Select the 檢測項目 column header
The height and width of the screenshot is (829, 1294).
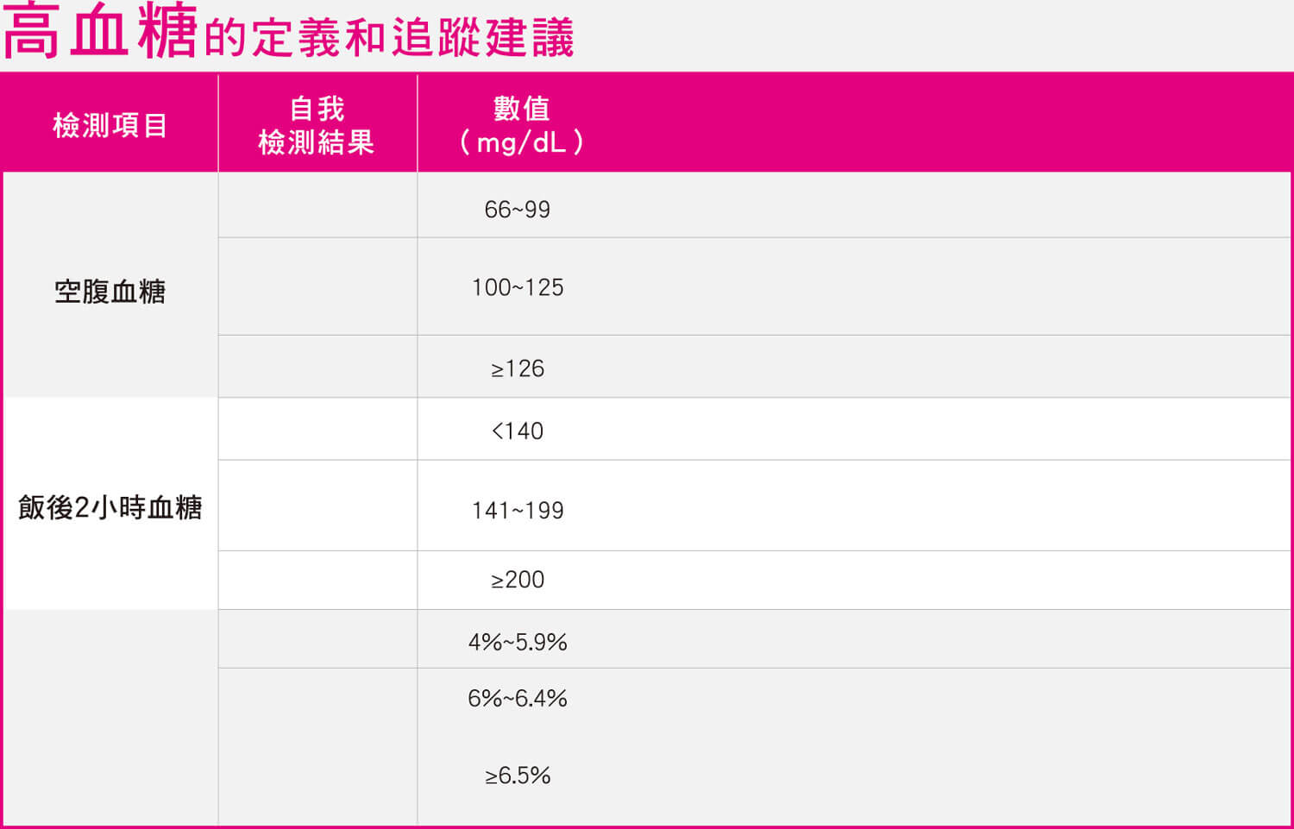110,125
